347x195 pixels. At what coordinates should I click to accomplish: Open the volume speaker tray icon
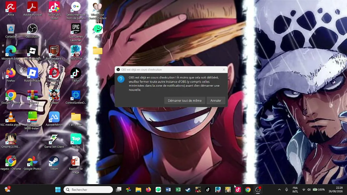pos(309,190)
